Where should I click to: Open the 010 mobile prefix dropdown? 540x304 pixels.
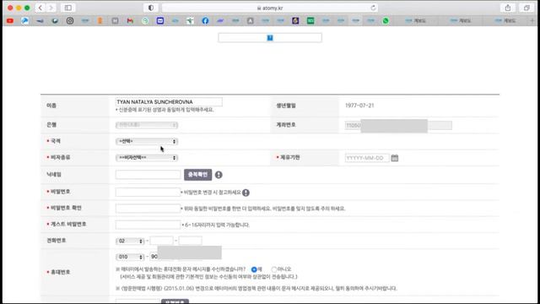click(130, 257)
